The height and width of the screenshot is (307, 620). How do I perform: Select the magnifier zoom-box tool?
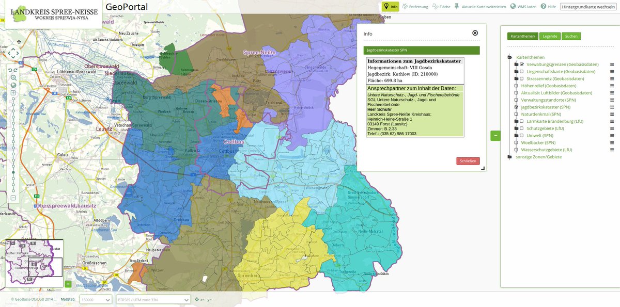tap(13, 78)
